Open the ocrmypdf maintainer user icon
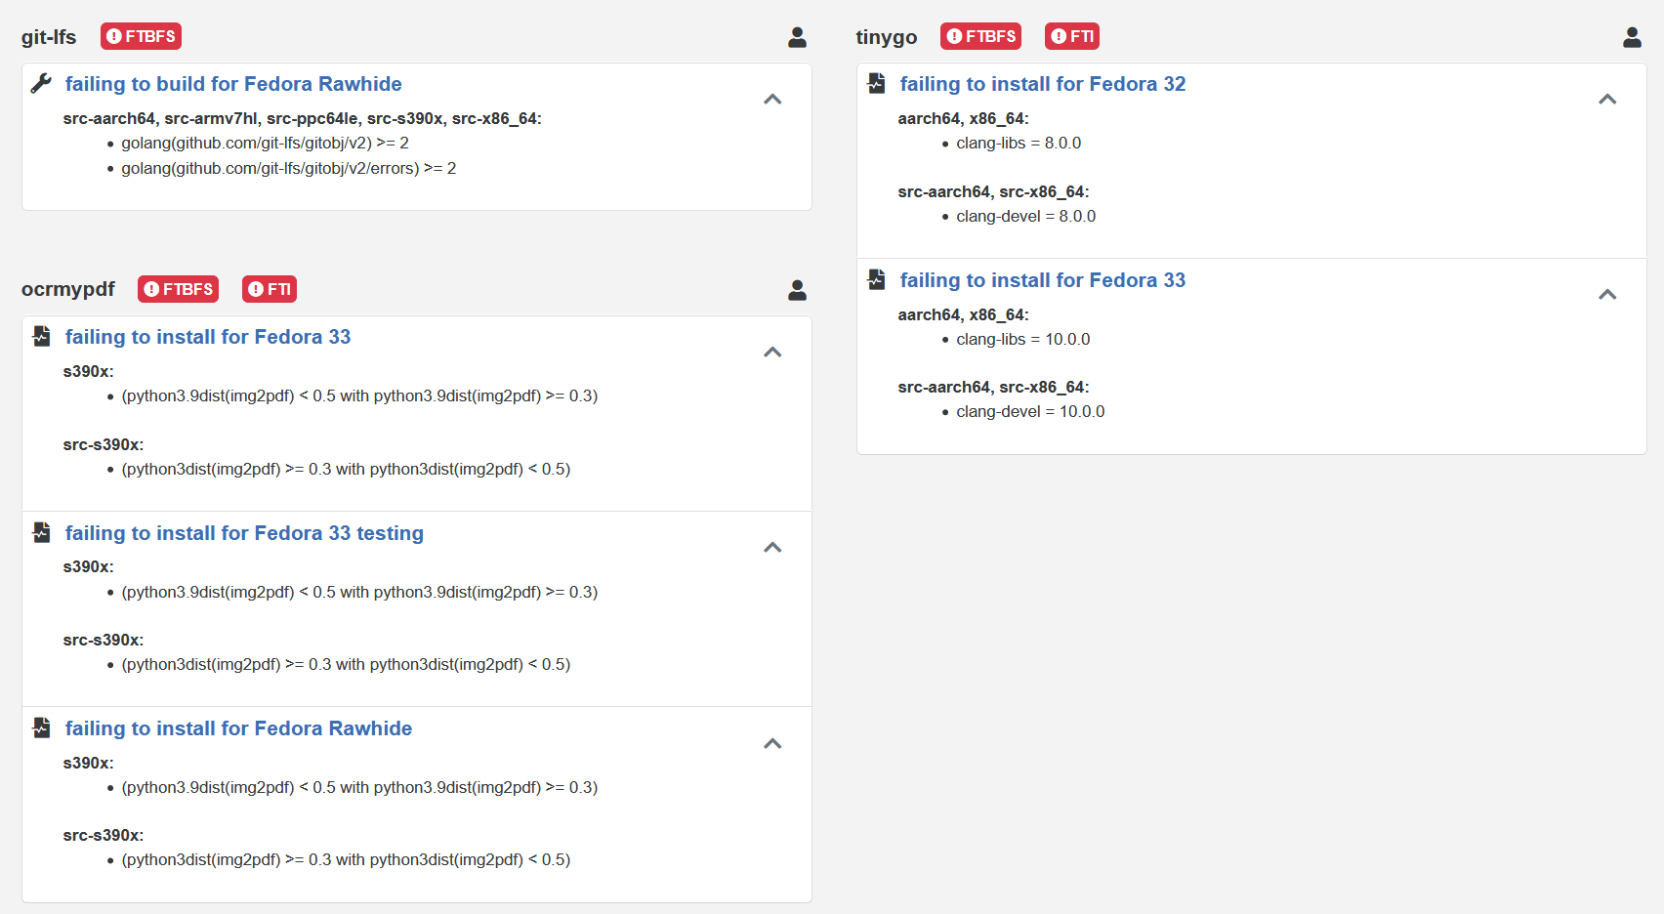 (798, 290)
